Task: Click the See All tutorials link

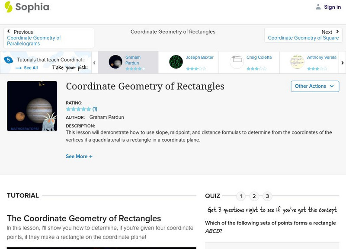Action: 27,68
